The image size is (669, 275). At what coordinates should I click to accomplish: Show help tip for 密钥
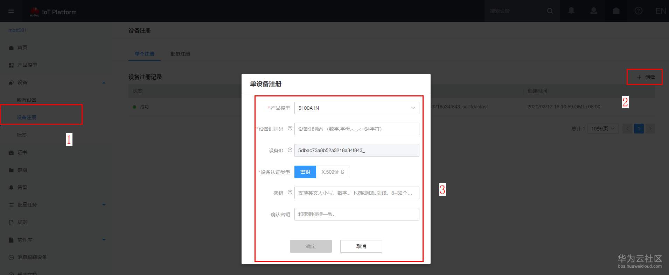click(290, 192)
